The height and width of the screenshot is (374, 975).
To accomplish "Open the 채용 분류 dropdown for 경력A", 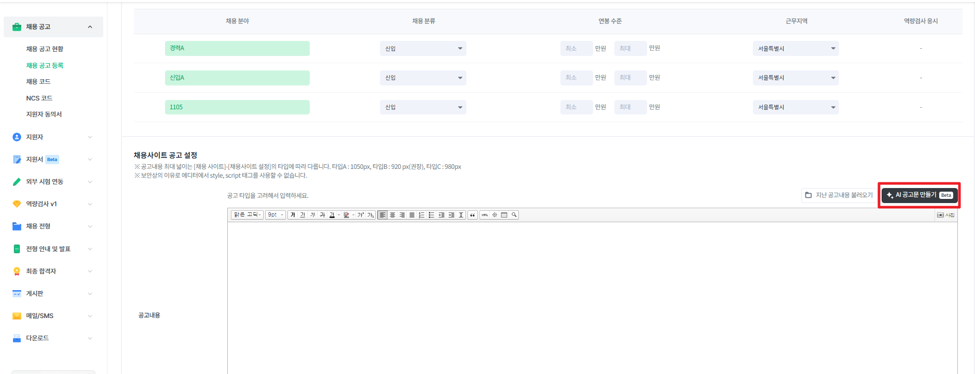I will pyautogui.click(x=423, y=49).
